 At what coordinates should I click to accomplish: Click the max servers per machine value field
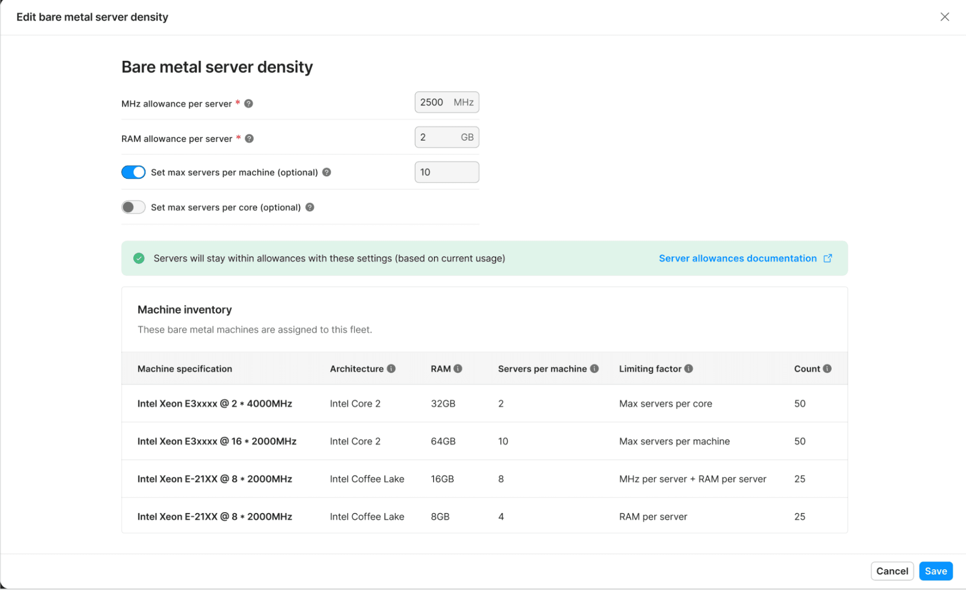point(447,172)
